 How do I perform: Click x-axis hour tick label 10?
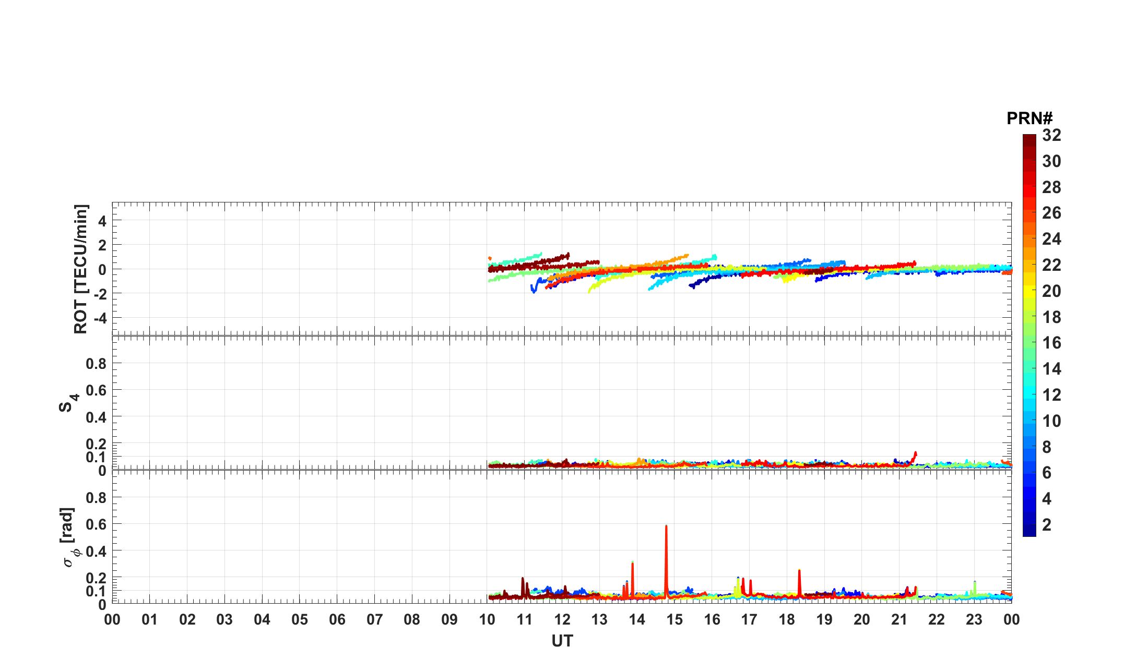coord(487,620)
